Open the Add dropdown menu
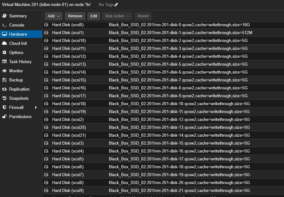This screenshot has height=197, width=284. [53, 16]
